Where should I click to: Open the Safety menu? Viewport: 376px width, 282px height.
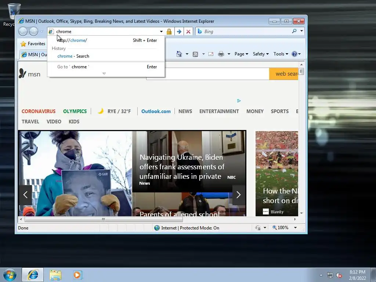pyautogui.click(x=261, y=54)
